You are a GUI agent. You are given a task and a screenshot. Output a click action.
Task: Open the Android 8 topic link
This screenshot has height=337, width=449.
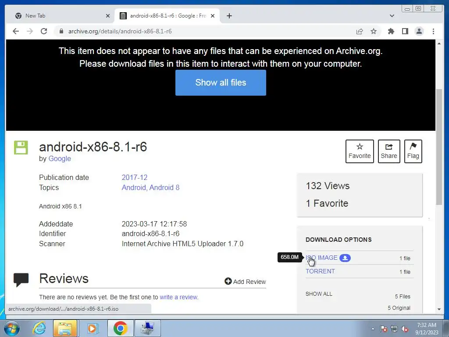click(x=164, y=187)
